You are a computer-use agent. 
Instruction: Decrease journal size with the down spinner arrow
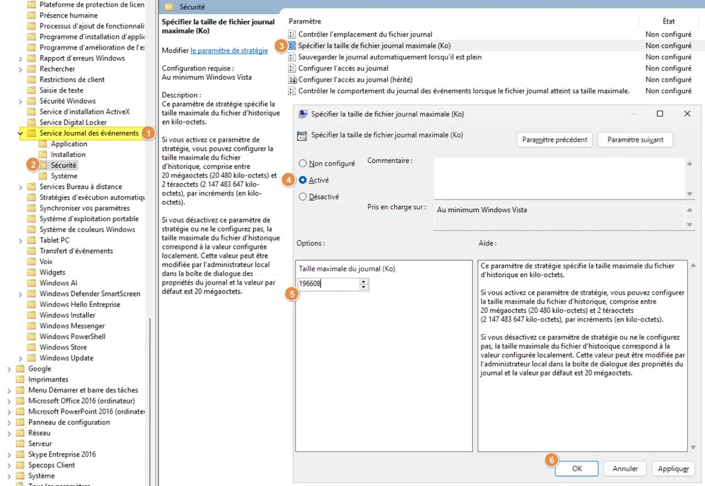[x=364, y=287]
